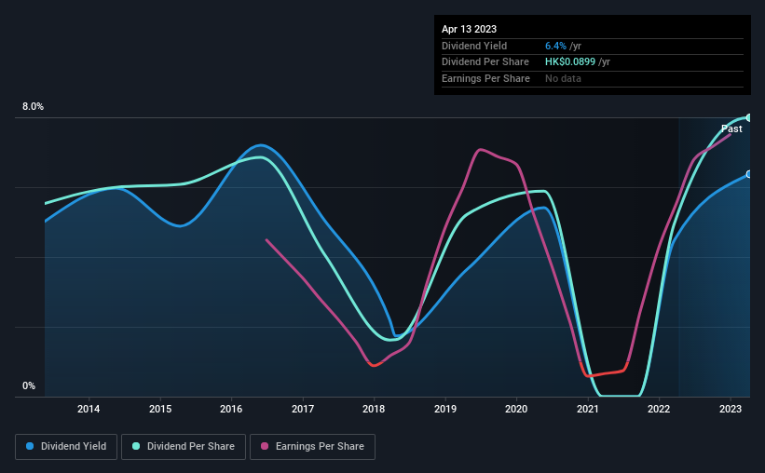The width and height of the screenshot is (765, 473).
Task: Click the 2018 x-axis label
Action: click(x=374, y=409)
